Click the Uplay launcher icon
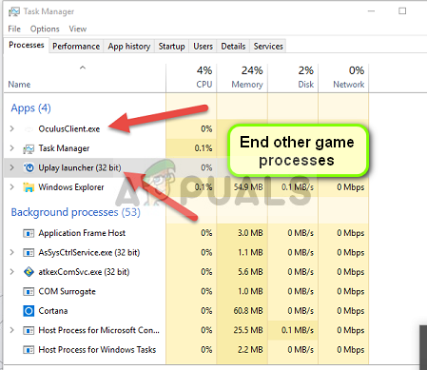This screenshot has width=427, height=370. point(29,167)
